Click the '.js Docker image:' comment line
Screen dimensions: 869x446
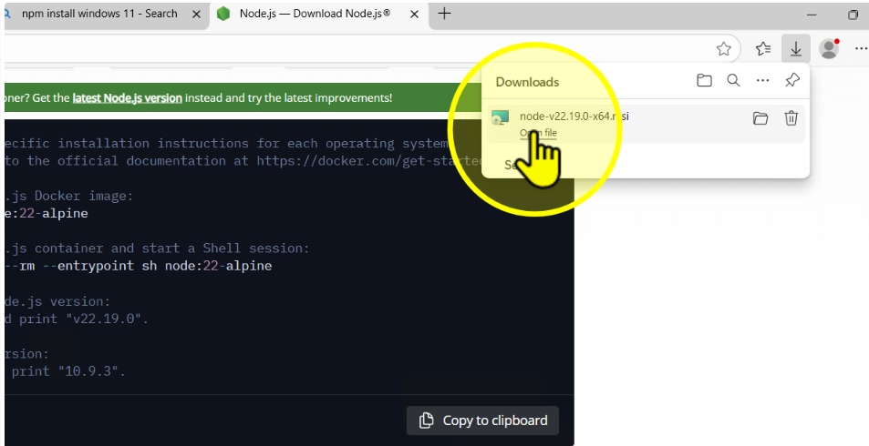point(68,196)
